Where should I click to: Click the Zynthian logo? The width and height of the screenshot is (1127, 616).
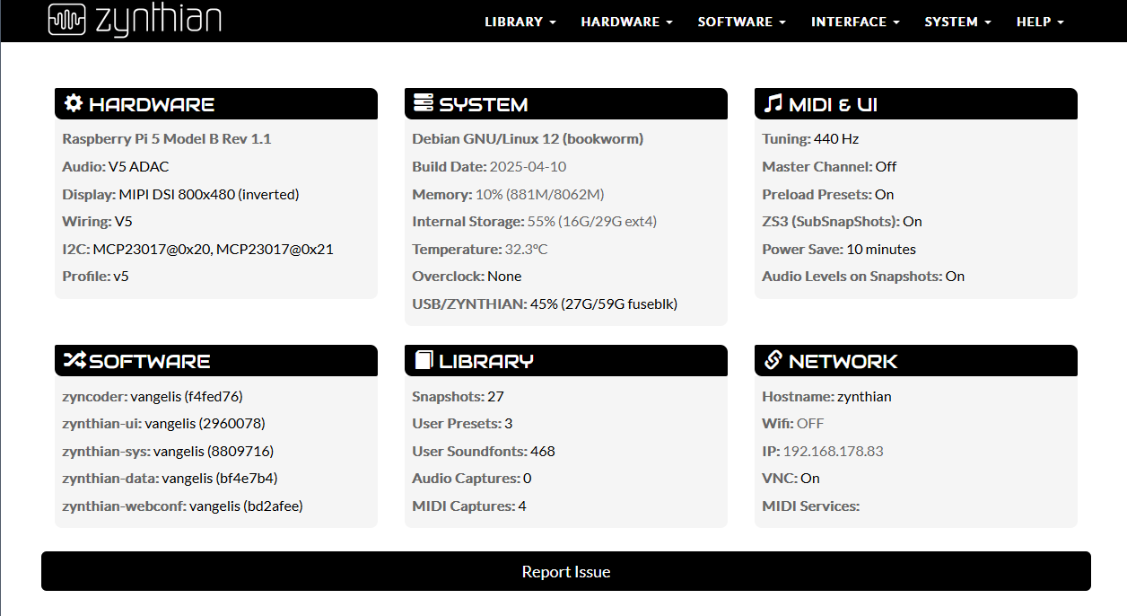(135, 20)
